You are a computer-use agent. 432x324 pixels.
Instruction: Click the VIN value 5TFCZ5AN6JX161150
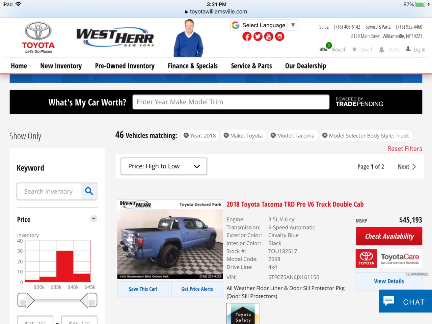point(294,277)
